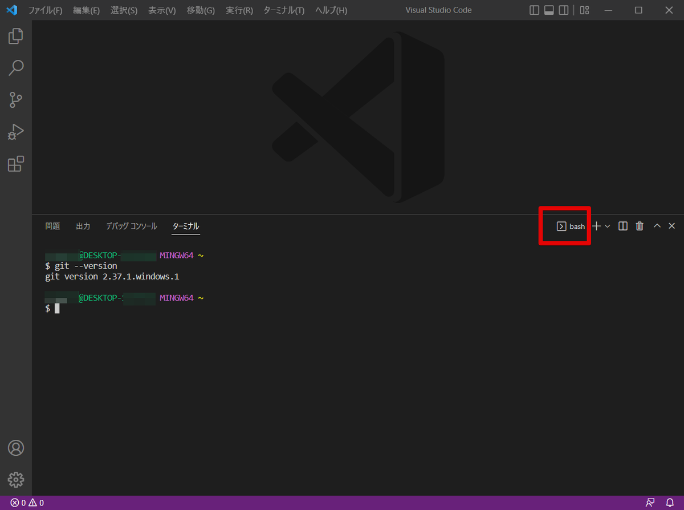Expand the new terminal profile dropdown arrow

click(608, 226)
